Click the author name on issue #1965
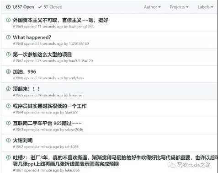Screen dimensions: 218x173 coord(76,95)
